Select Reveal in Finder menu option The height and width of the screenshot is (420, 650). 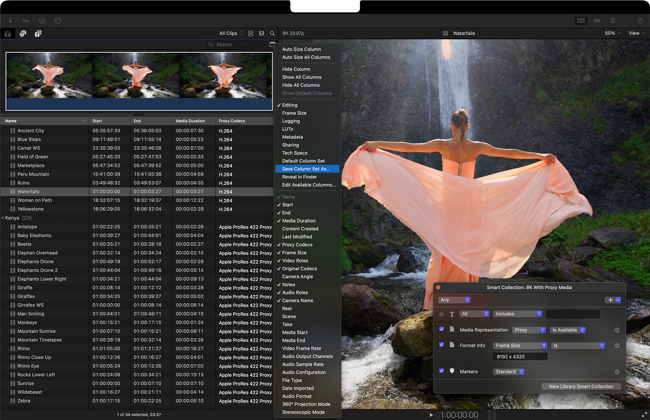pos(299,177)
